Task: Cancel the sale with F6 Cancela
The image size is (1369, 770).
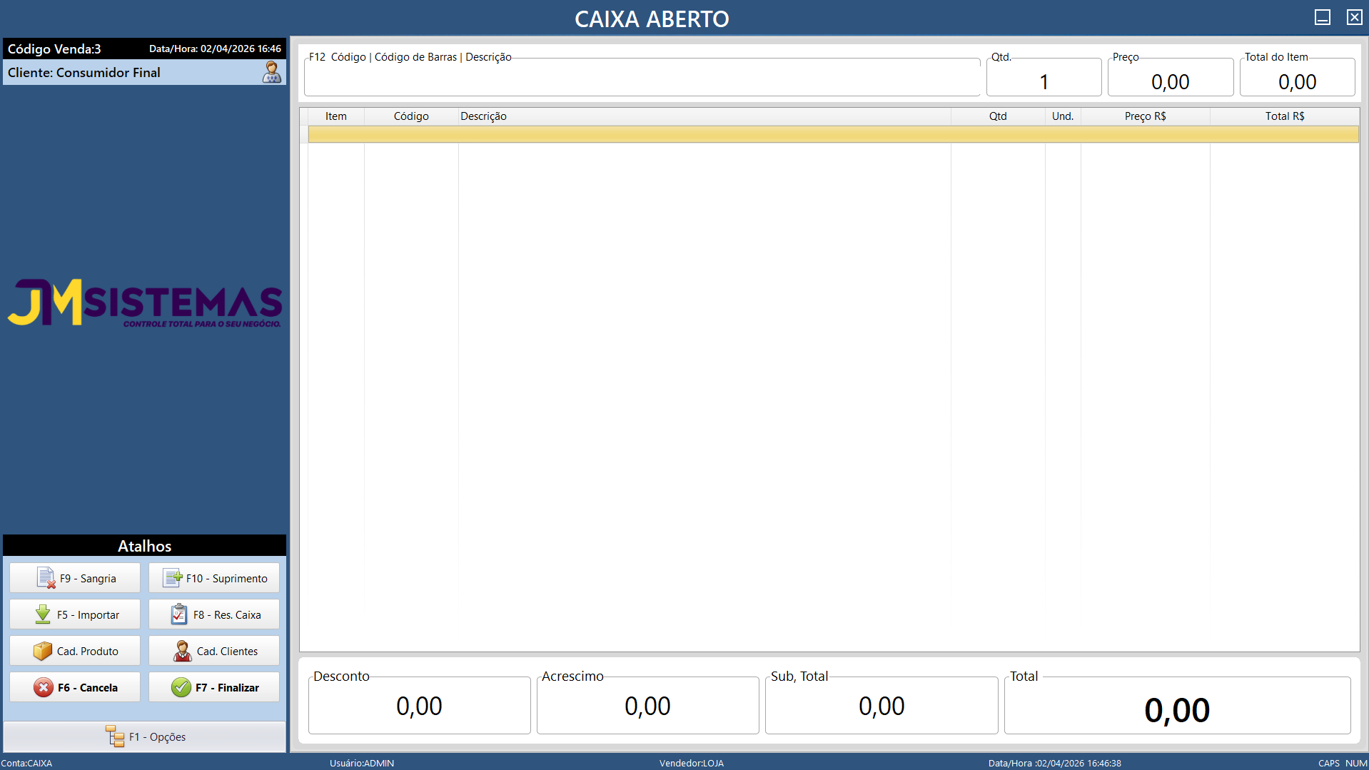Action: pos(75,687)
